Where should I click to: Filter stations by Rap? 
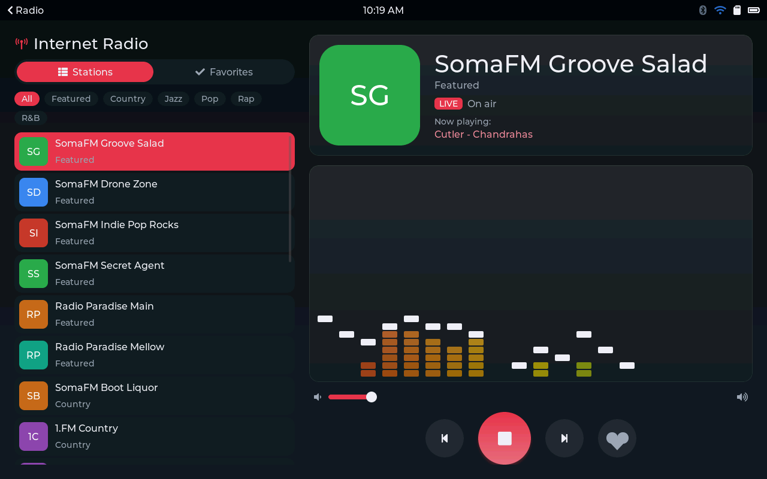tap(246, 99)
